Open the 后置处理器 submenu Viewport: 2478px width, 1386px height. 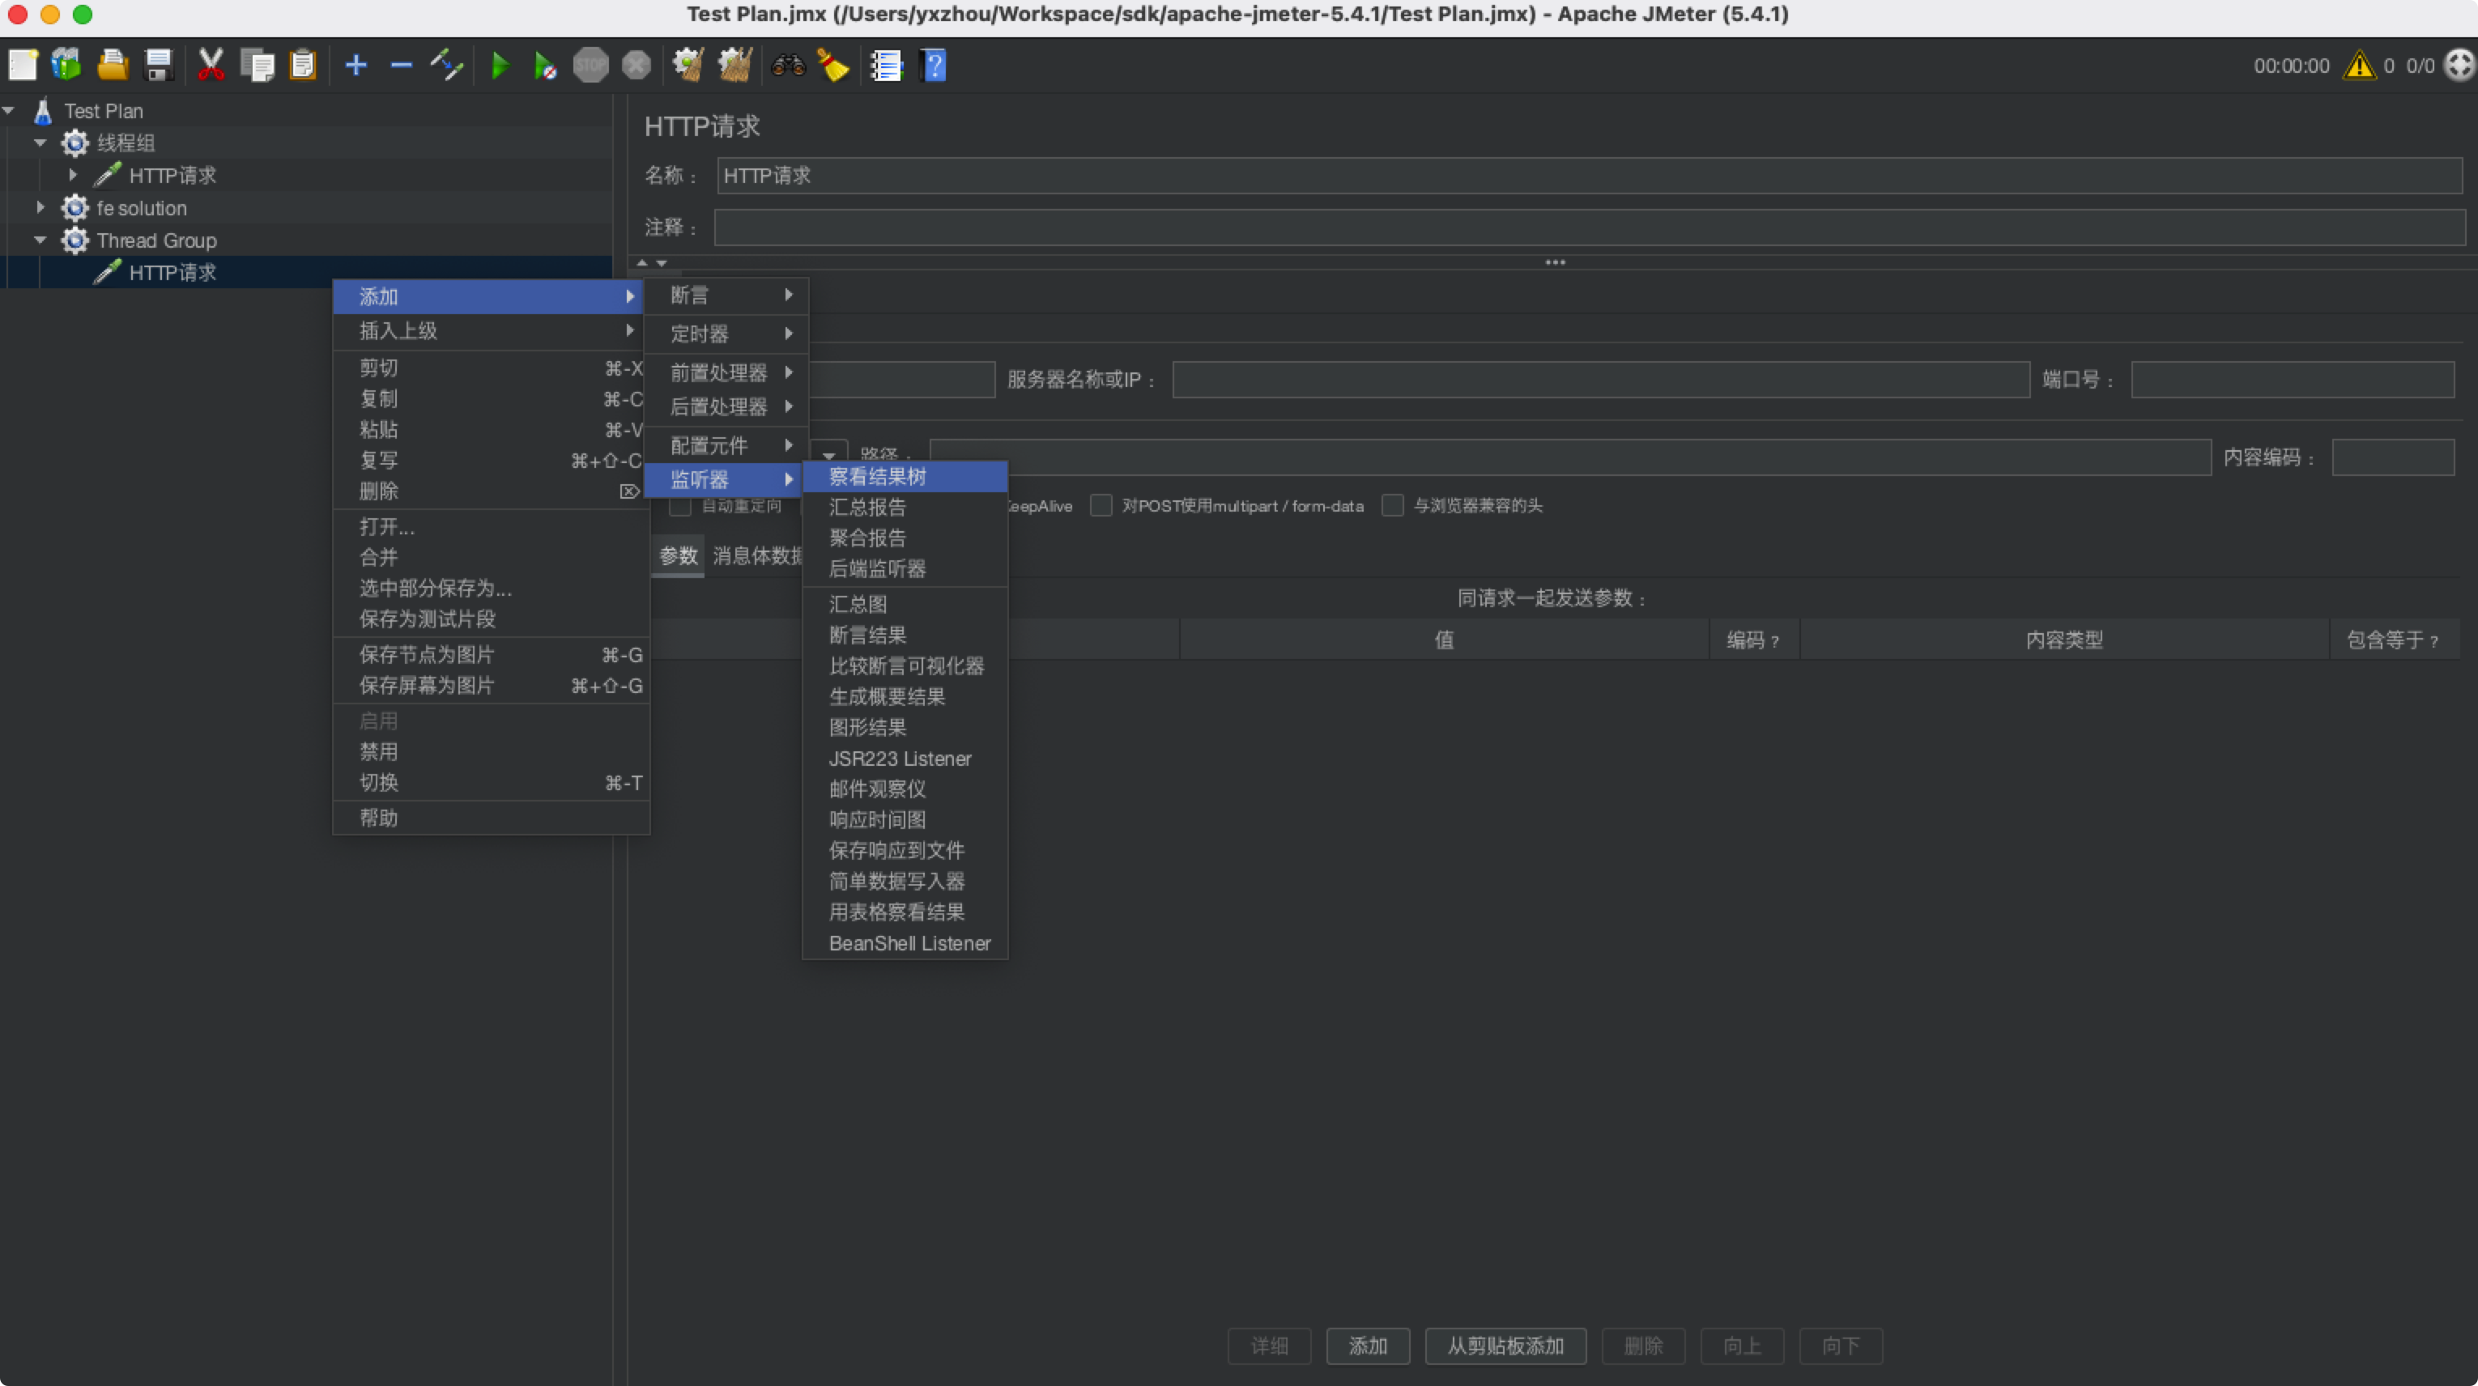[x=726, y=407]
